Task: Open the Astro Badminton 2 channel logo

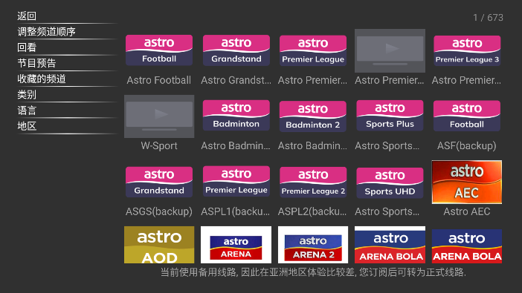Action: pos(313,116)
